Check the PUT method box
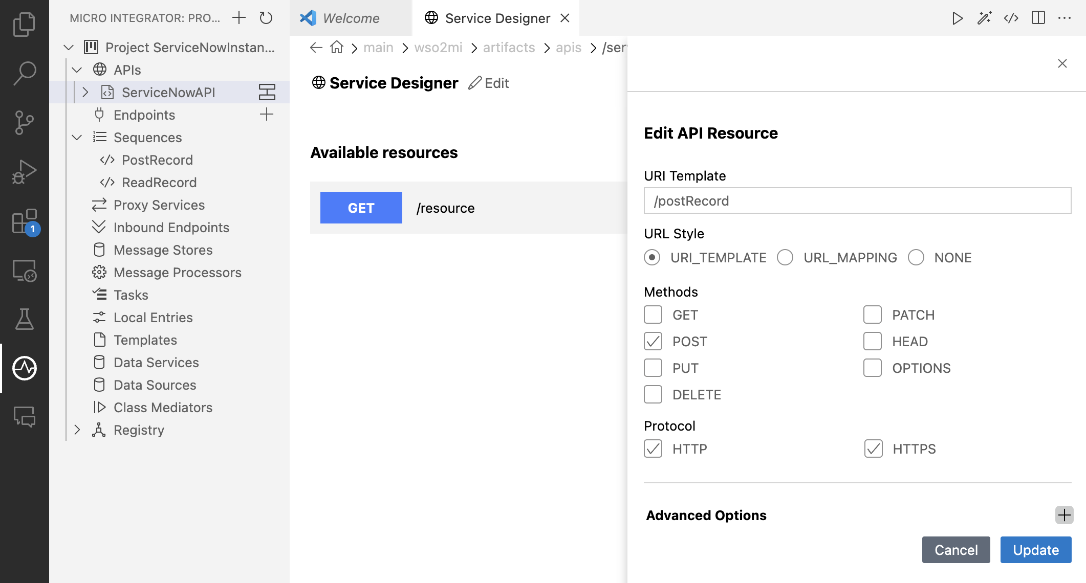The height and width of the screenshot is (583, 1086). tap(653, 368)
